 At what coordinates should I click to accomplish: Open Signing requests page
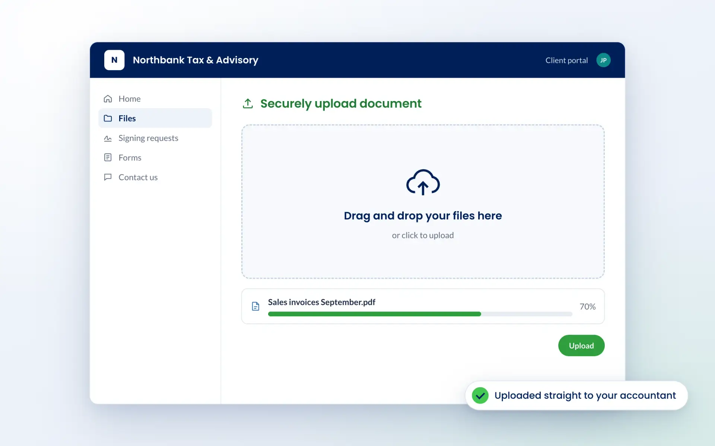tap(155, 138)
